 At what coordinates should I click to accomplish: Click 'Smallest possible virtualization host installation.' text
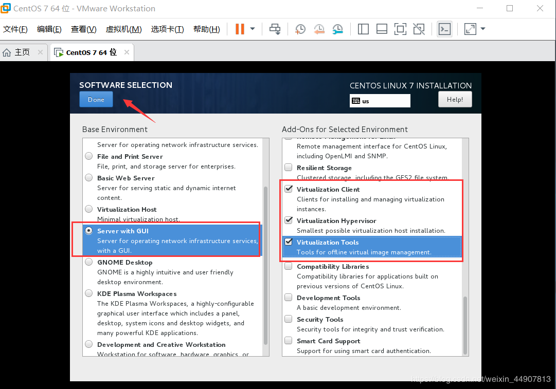pos(371,231)
